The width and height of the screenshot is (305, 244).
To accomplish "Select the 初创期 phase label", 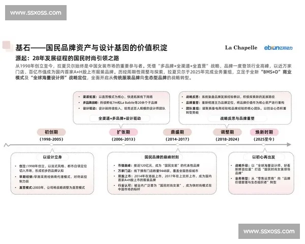I will (51, 132).
